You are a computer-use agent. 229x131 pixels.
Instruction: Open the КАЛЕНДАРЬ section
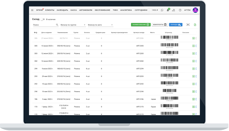[62, 10]
